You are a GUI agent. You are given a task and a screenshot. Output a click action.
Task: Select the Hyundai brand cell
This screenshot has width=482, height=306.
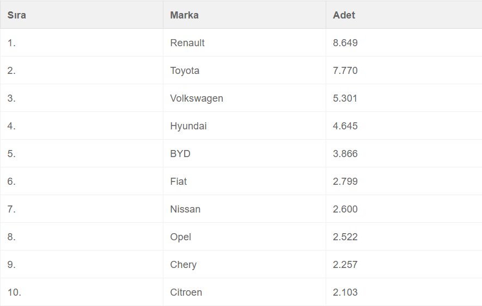point(188,126)
